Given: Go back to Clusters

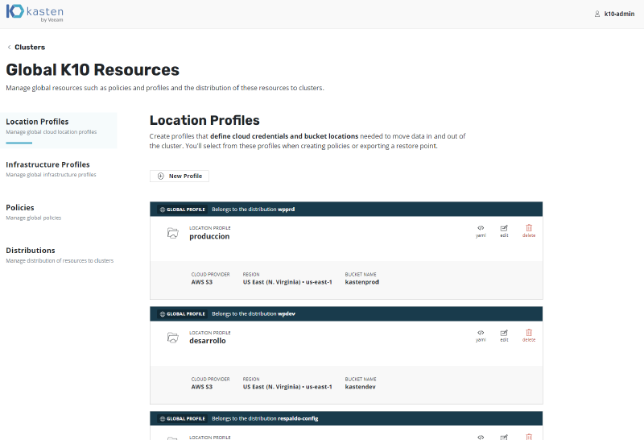Looking at the screenshot, I should click(30, 48).
